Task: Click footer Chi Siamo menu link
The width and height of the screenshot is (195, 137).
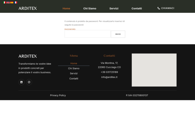Action: coord(74,68)
